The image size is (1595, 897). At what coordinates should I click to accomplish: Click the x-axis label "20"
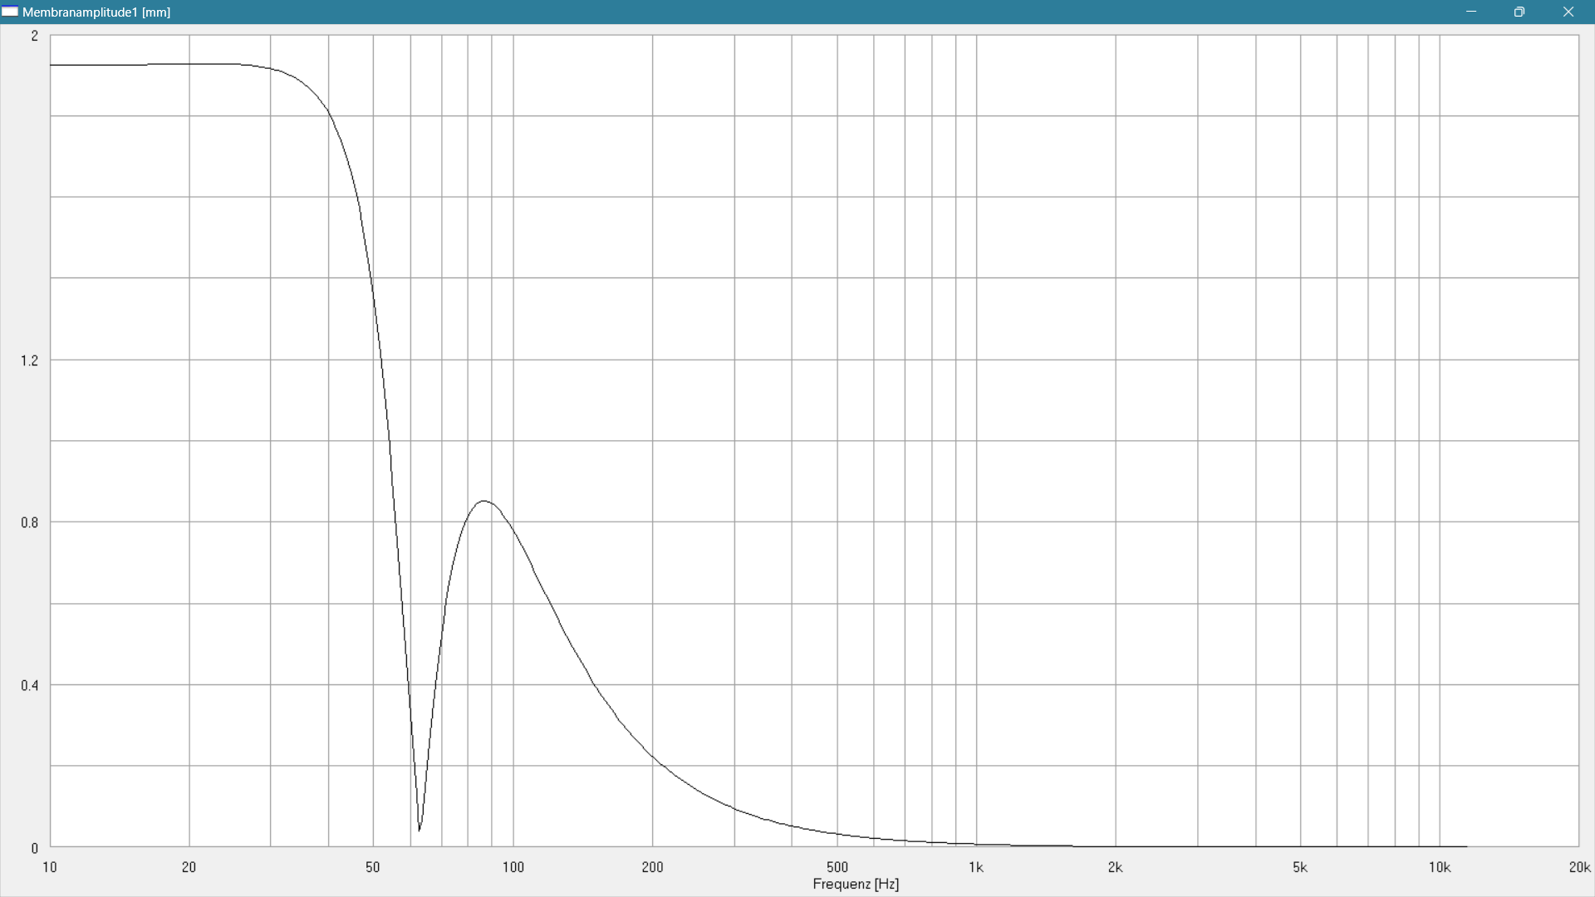pyautogui.click(x=189, y=867)
